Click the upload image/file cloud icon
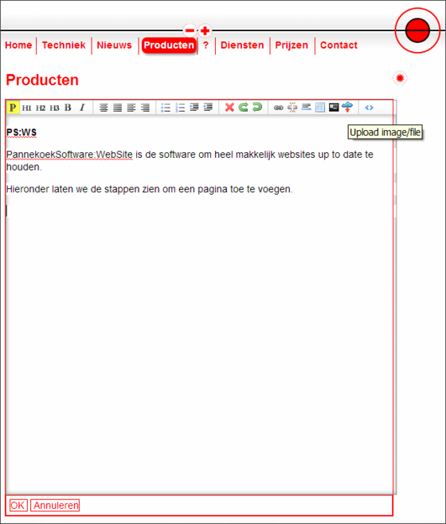The width and height of the screenshot is (446, 524). [x=347, y=108]
